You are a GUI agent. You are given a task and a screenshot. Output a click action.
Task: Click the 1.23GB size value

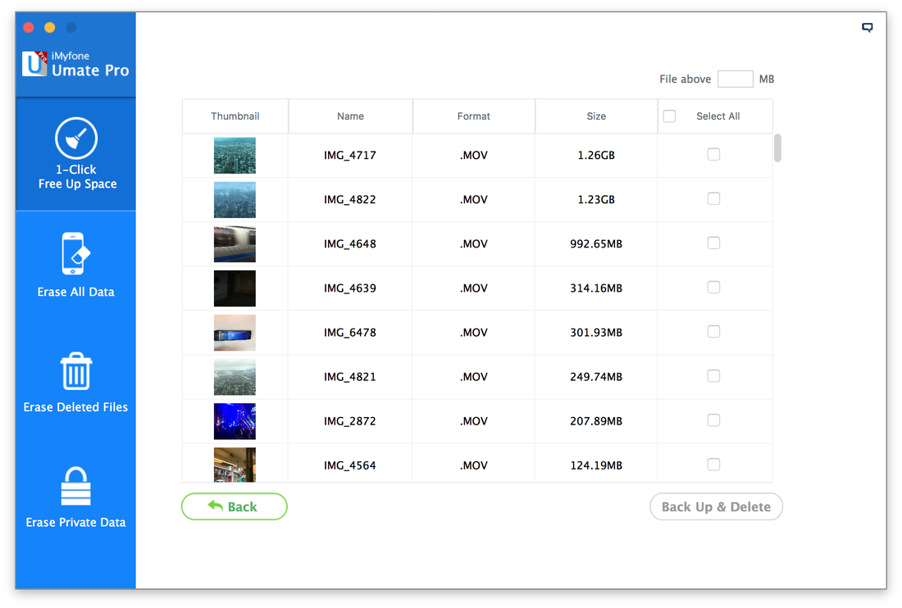pos(596,199)
